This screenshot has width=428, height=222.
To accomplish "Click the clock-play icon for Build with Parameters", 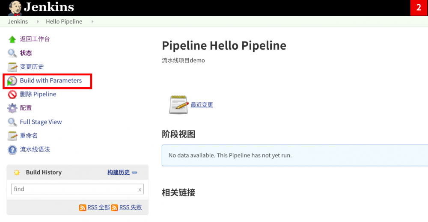I will click(x=12, y=81).
